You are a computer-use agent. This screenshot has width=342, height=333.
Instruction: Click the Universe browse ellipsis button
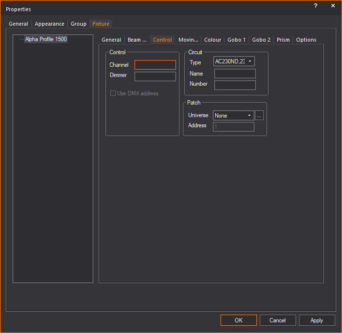tap(259, 116)
